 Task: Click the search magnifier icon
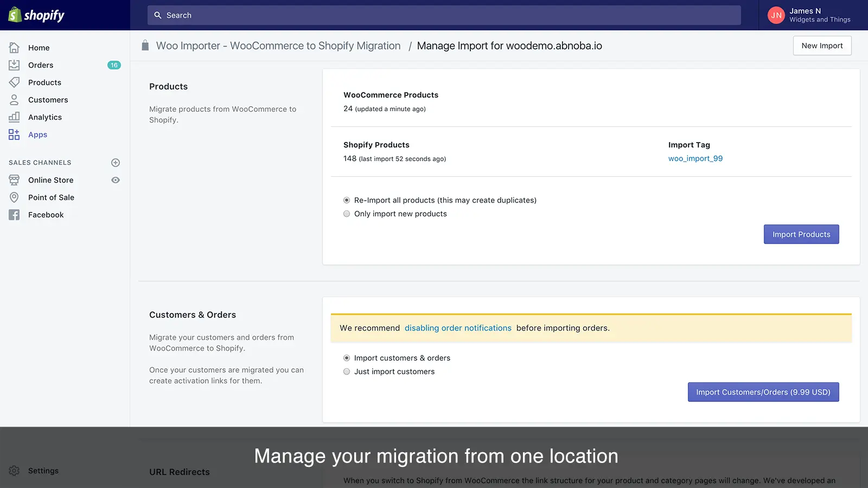tap(158, 15)
